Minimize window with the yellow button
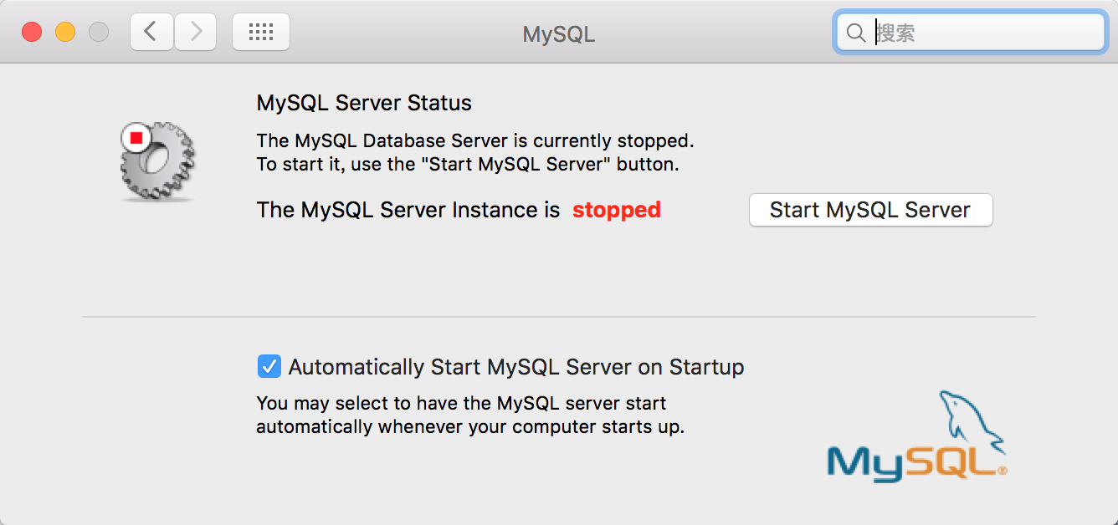 point(65,32)
